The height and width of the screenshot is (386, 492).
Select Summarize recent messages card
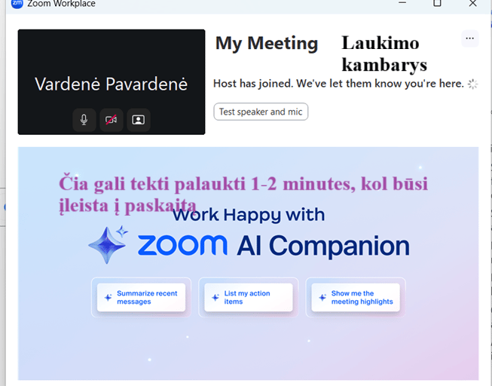(x=141, y=298)
